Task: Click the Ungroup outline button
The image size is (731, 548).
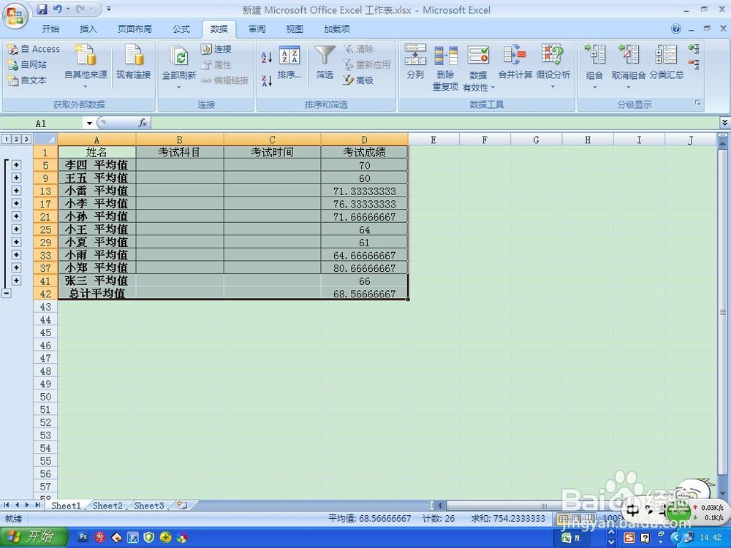Action: click(628, 66)
